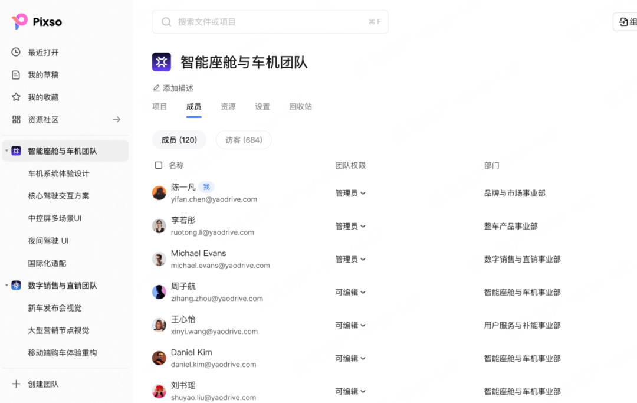637x403 pixels.
Task: Collapse 数字销售与直销团队 tree triangle
Action: [6, 285]
